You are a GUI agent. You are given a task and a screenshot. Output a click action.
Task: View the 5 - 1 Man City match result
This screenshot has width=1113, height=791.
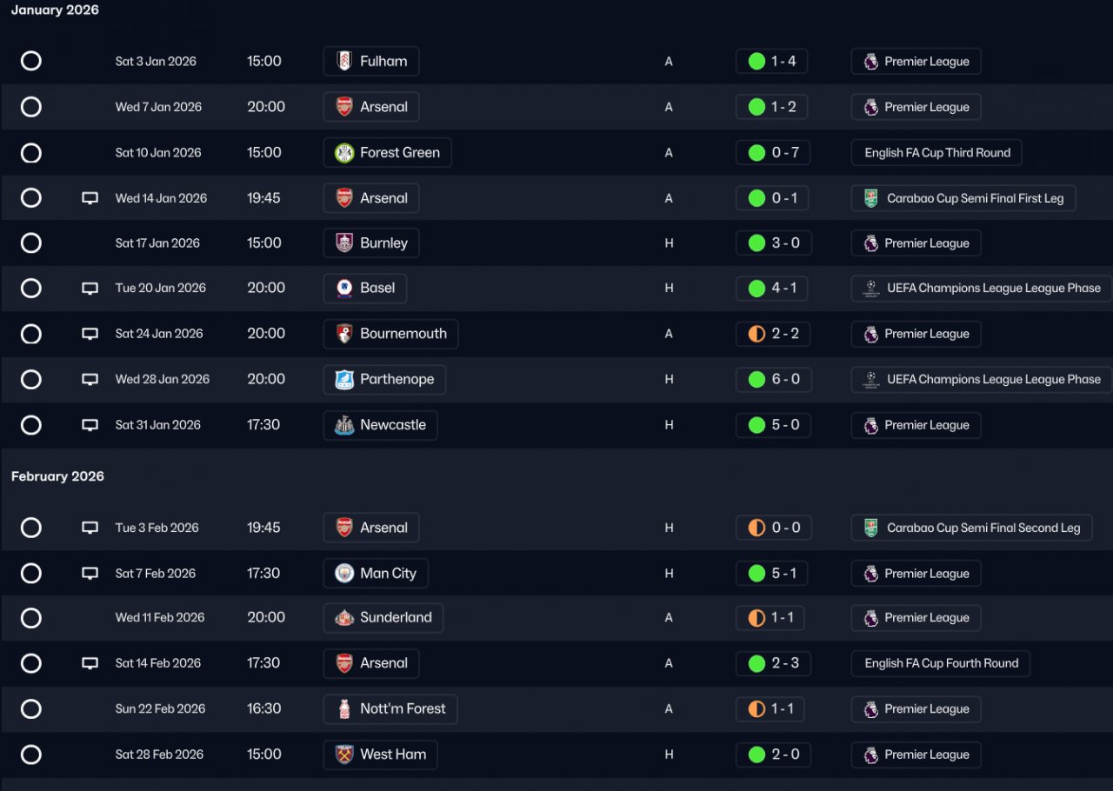tap(772, 574)
